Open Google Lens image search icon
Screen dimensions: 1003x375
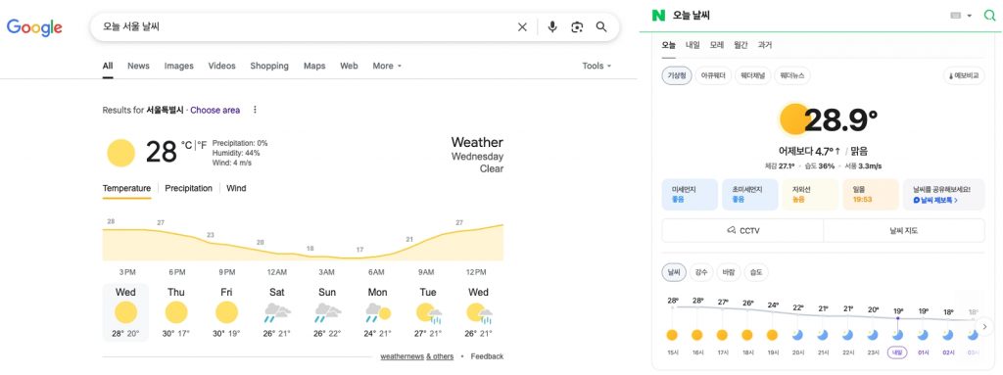(577, 26)
